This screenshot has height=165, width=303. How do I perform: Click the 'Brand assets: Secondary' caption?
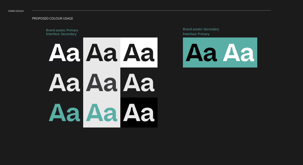tap(201, 29)
